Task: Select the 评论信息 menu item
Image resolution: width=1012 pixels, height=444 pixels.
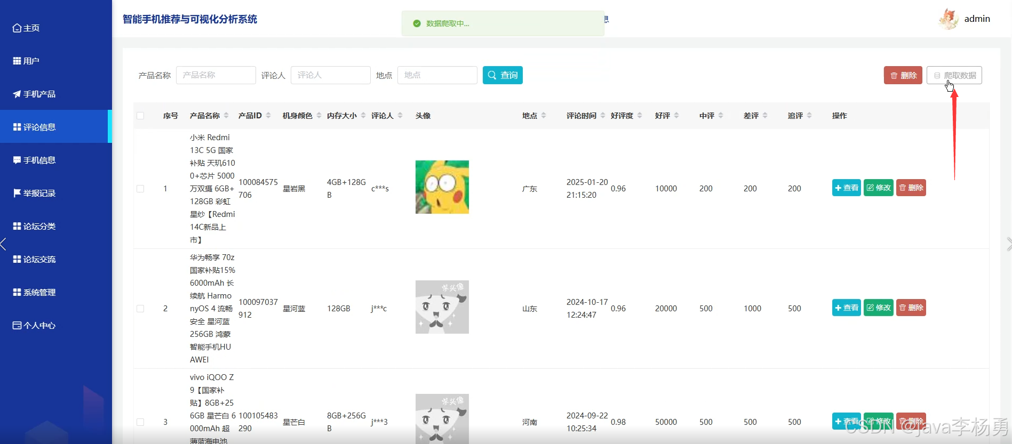Action: point(55,127)
